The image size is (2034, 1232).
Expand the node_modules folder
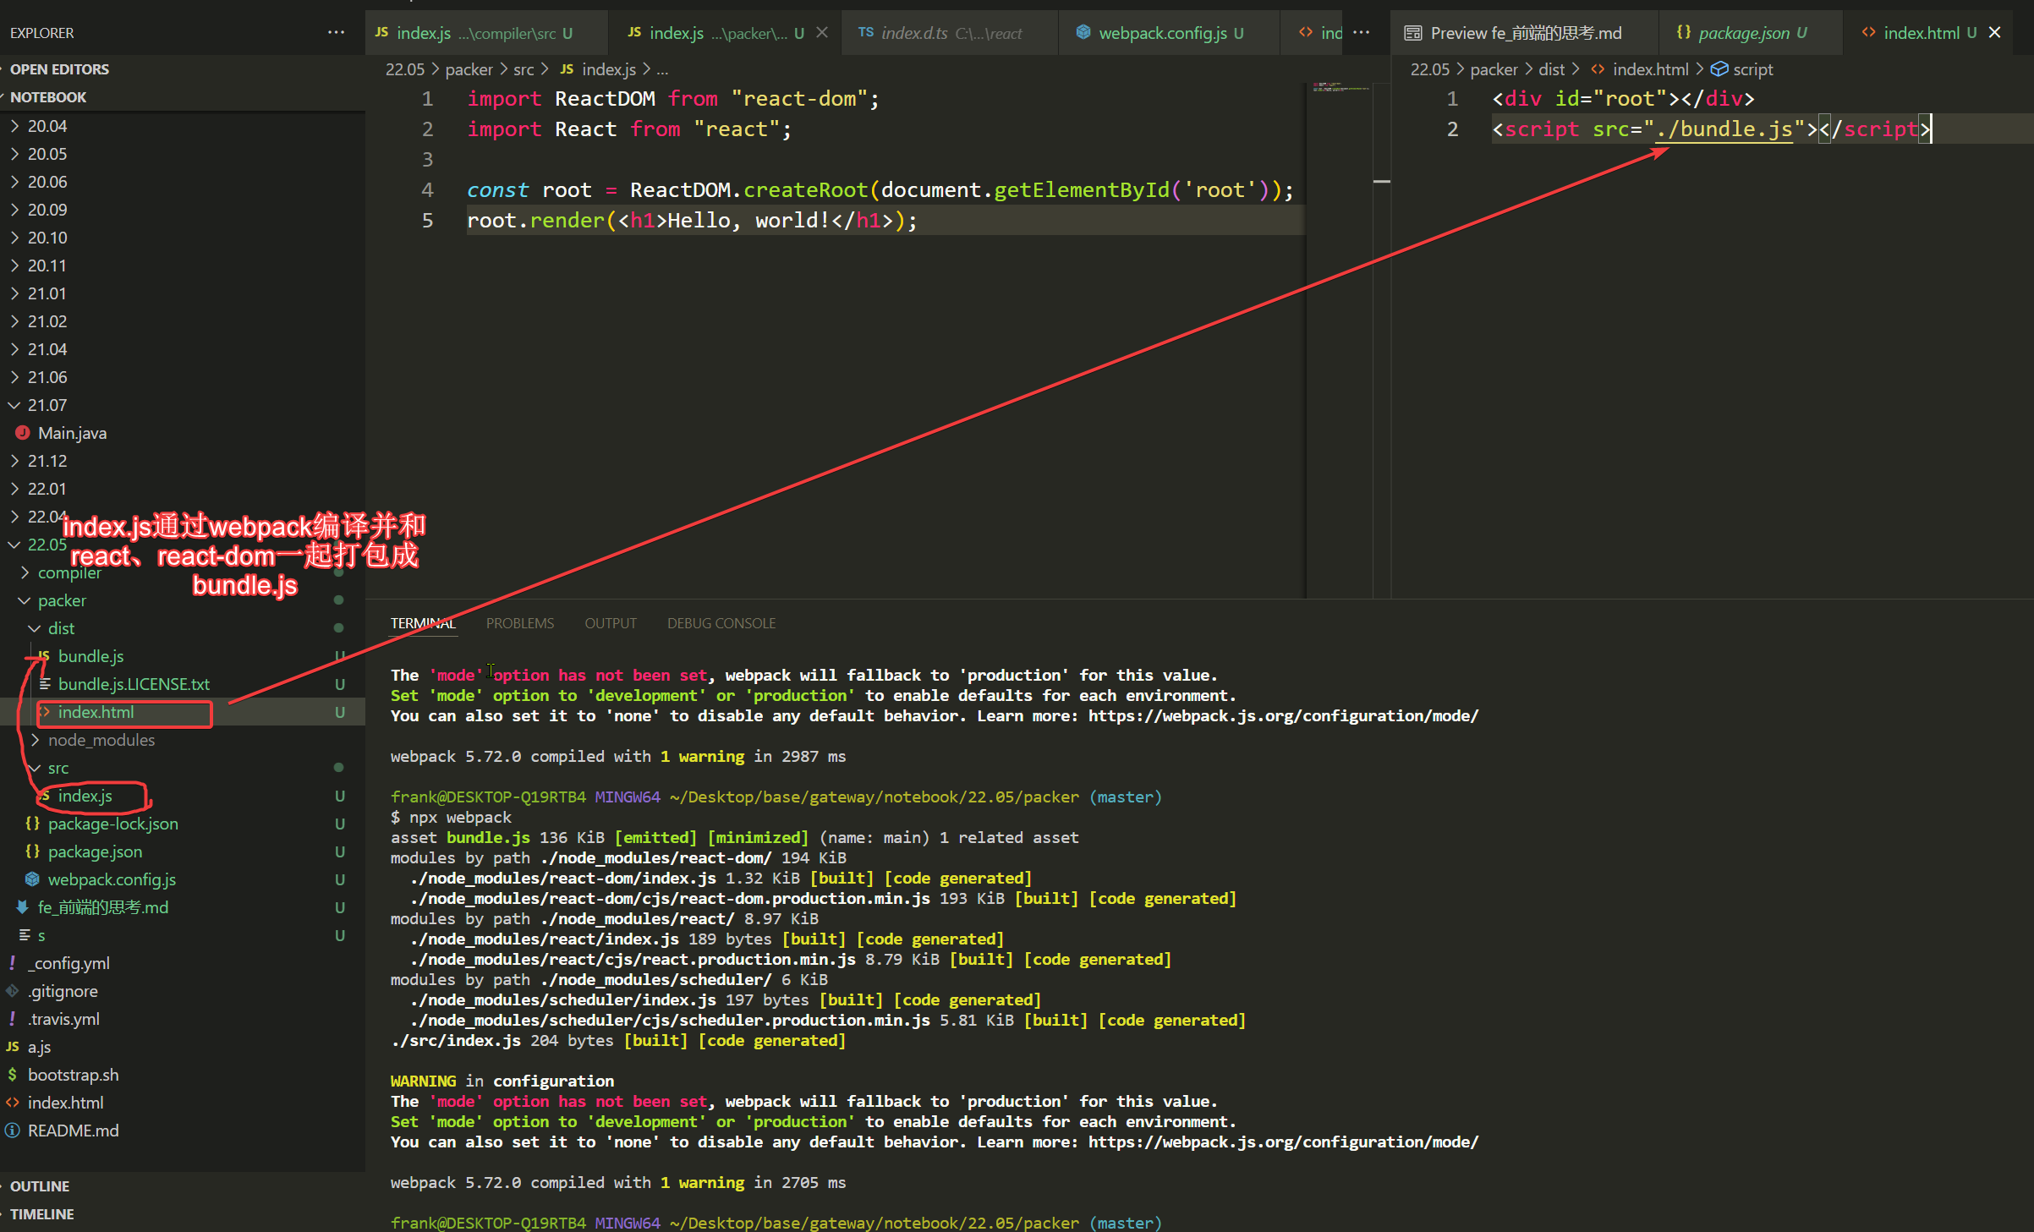[183, 740]
